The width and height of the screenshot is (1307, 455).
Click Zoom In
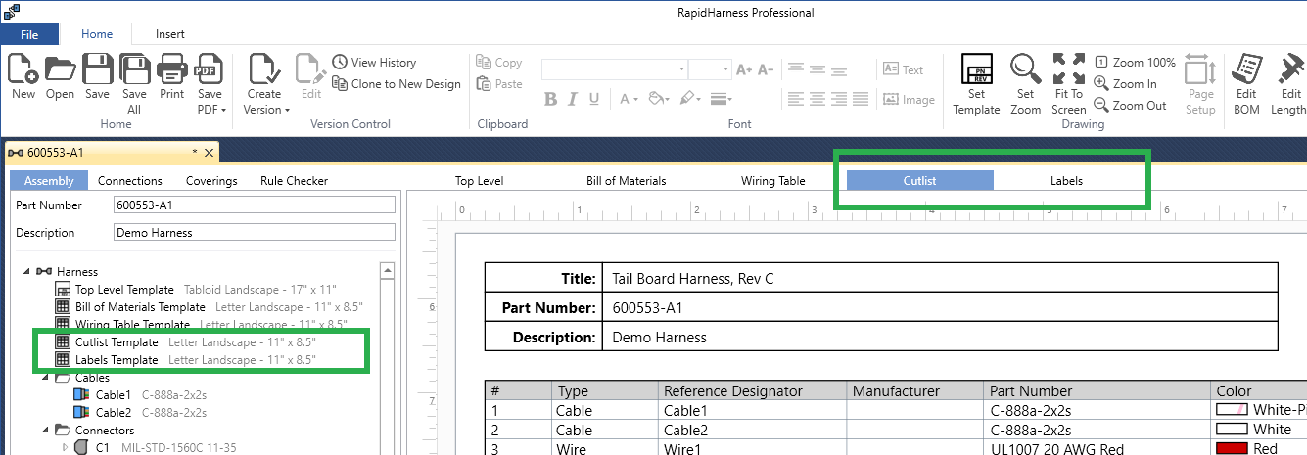[x=1125, y=84]
